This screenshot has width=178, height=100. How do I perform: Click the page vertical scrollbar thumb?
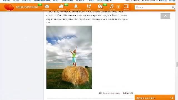click(x=177, y=64)
